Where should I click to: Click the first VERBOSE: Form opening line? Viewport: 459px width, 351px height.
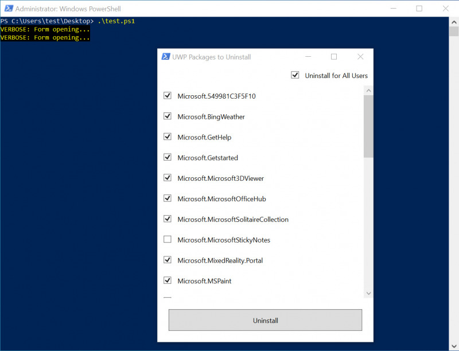pyautogui.click(x=45, y=29)
